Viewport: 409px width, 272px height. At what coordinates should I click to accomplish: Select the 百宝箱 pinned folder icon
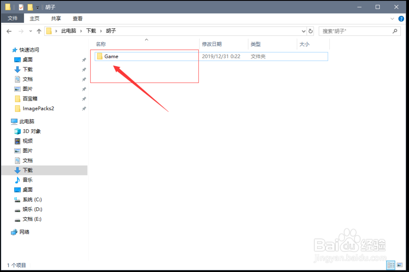click(x=18, y=99)
